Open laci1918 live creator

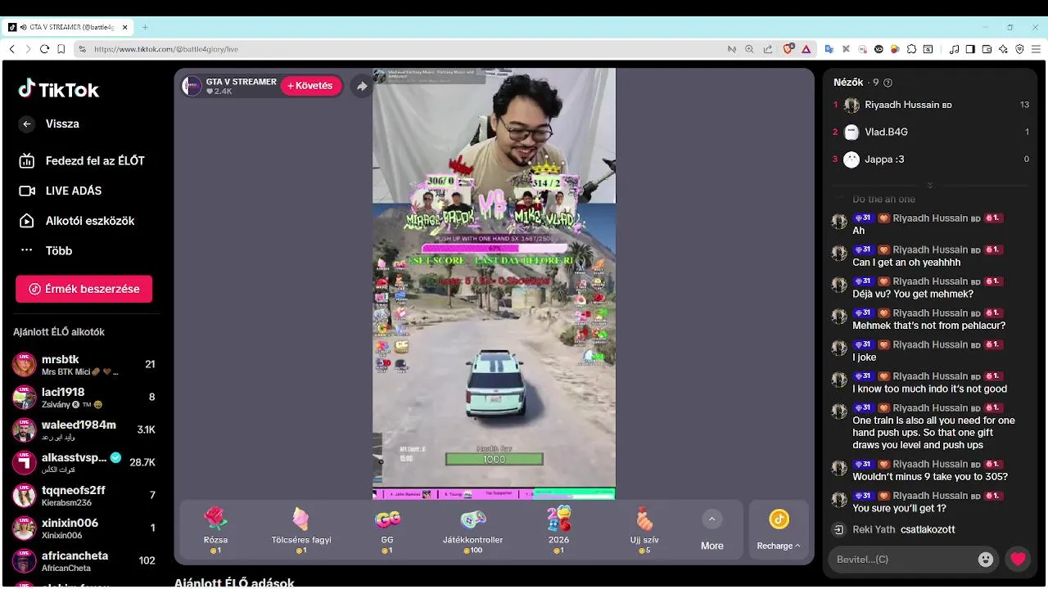coord(83,398)
